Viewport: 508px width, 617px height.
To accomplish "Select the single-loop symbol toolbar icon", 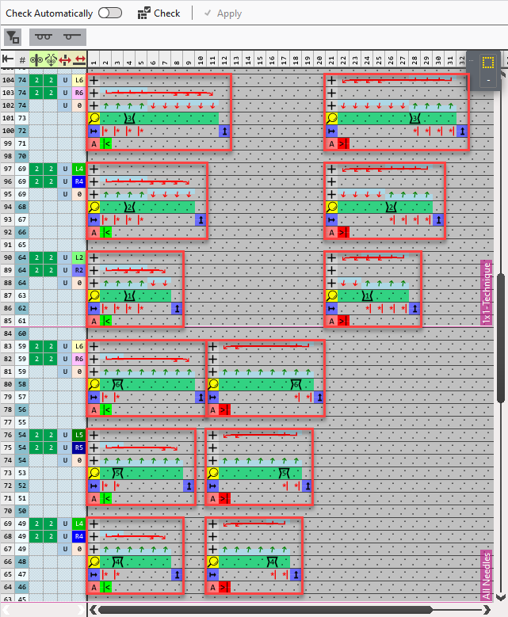I will (x=72, y=36).
